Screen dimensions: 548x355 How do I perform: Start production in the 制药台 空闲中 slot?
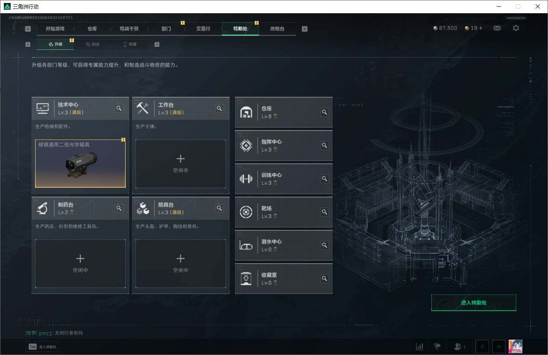[80, 264]
